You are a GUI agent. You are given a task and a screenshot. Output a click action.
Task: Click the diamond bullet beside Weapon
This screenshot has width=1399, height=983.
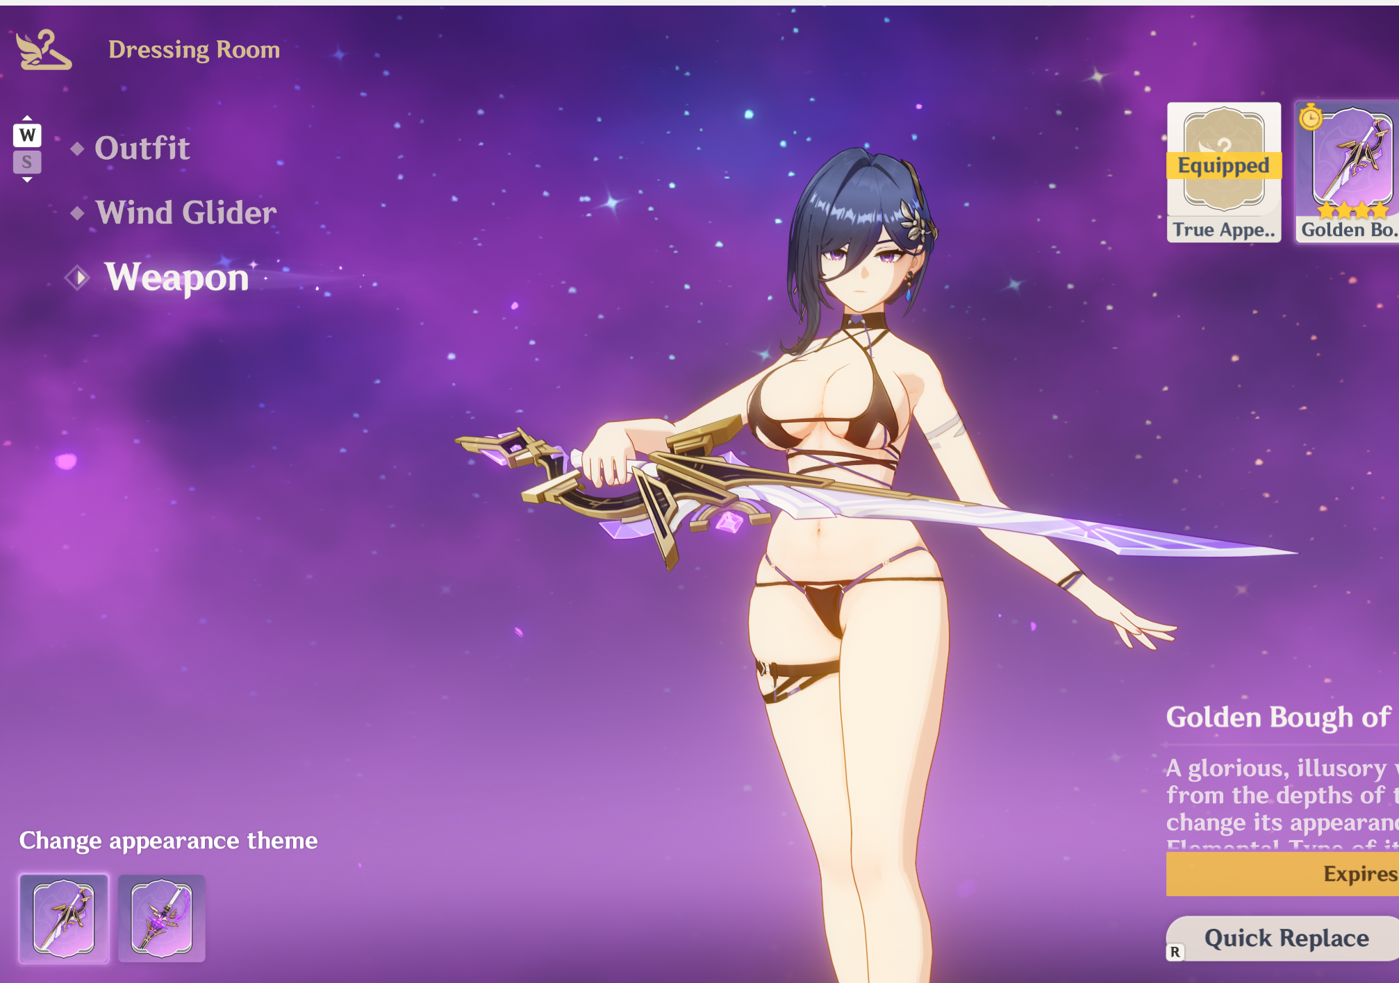click(78, 278)
